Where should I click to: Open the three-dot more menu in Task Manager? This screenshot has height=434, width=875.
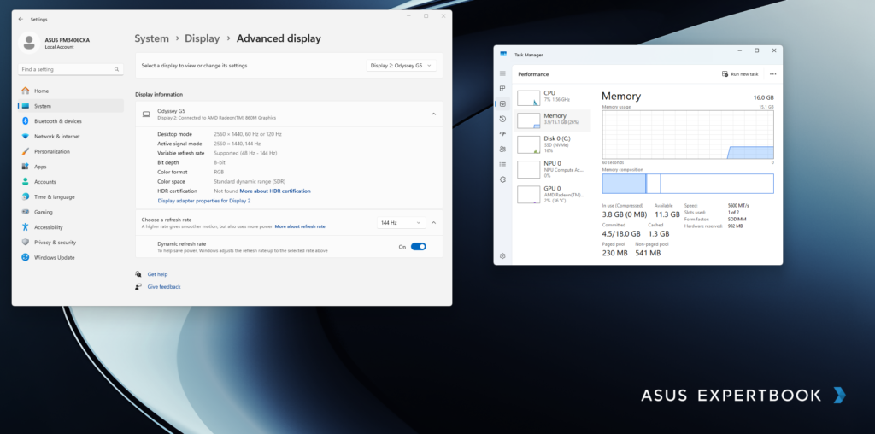(772, 74)
